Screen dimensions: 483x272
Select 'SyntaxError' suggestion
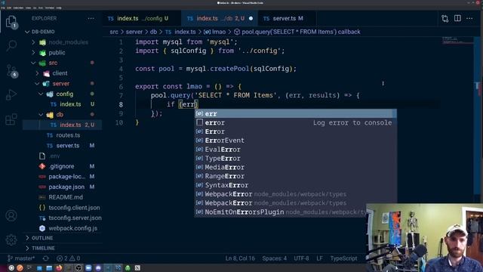coord(295,185)
